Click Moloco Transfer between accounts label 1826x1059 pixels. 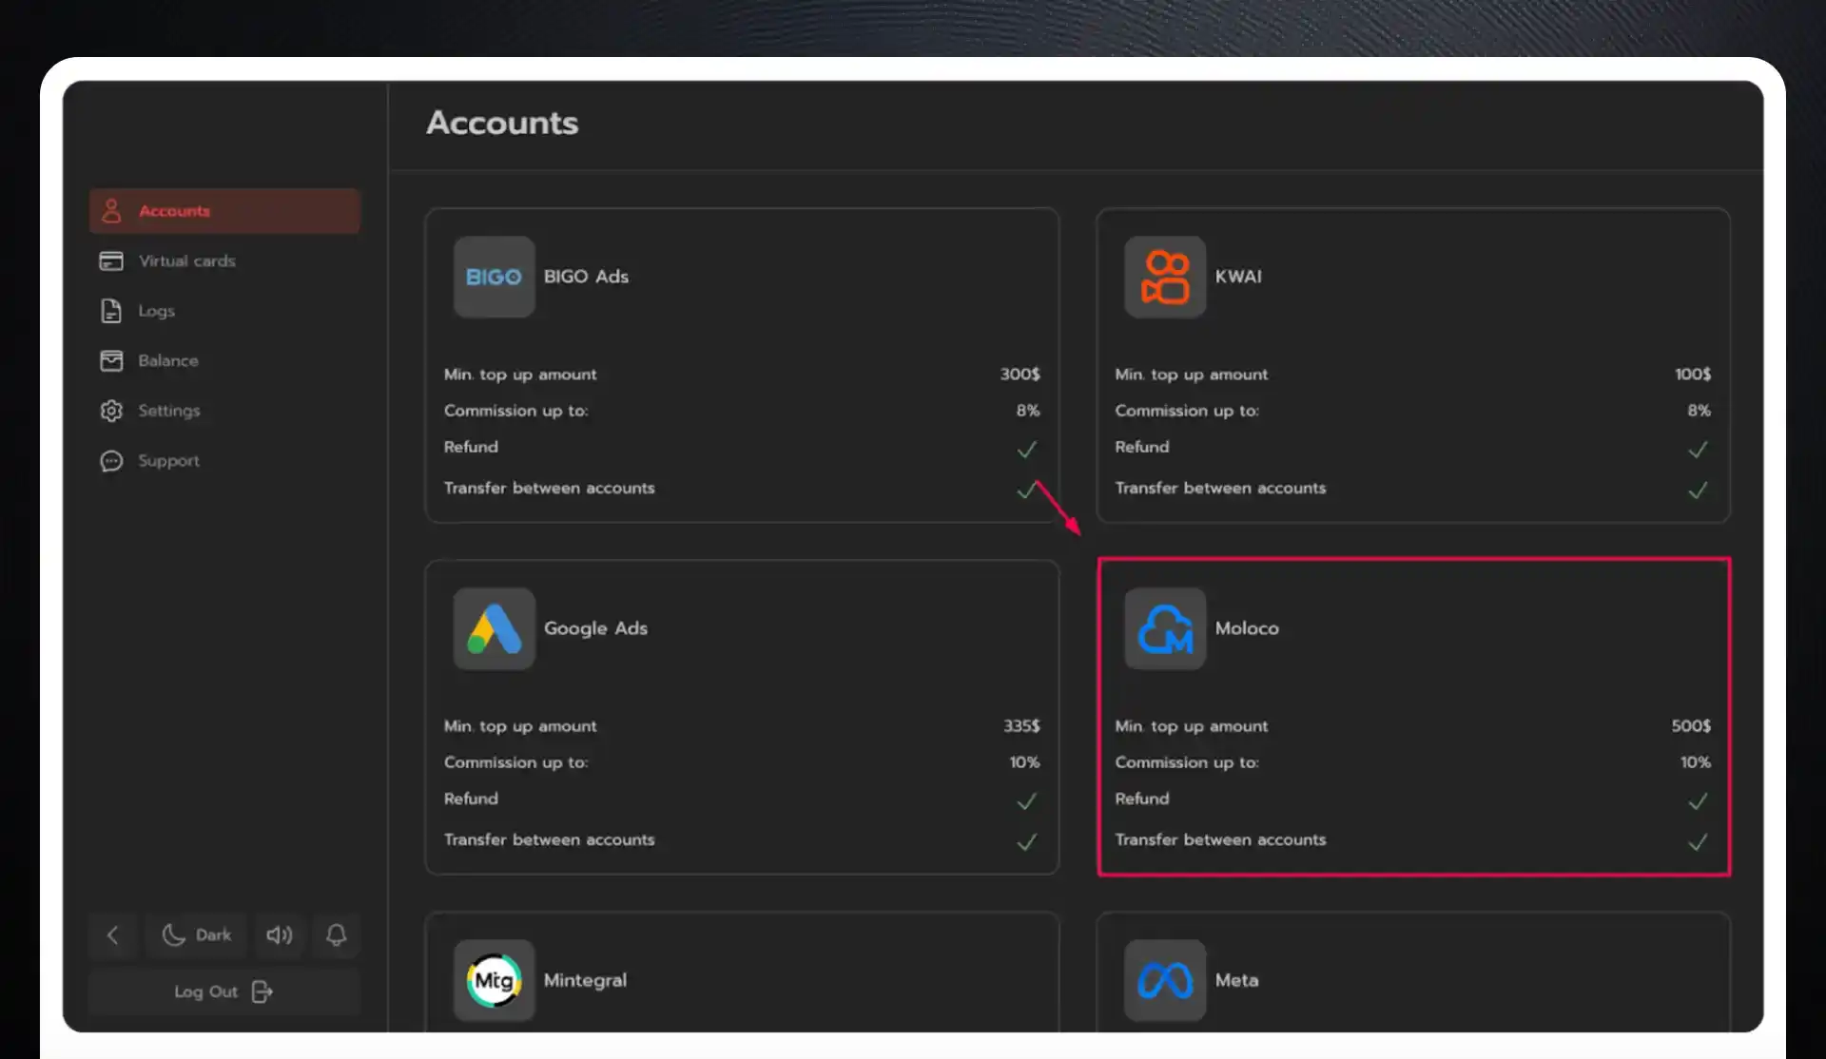point(1220,840)
